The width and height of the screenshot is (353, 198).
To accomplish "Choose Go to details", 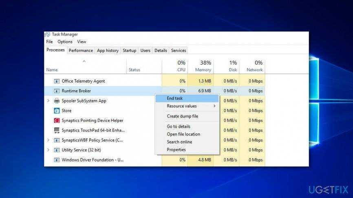I will coord(187,126).
